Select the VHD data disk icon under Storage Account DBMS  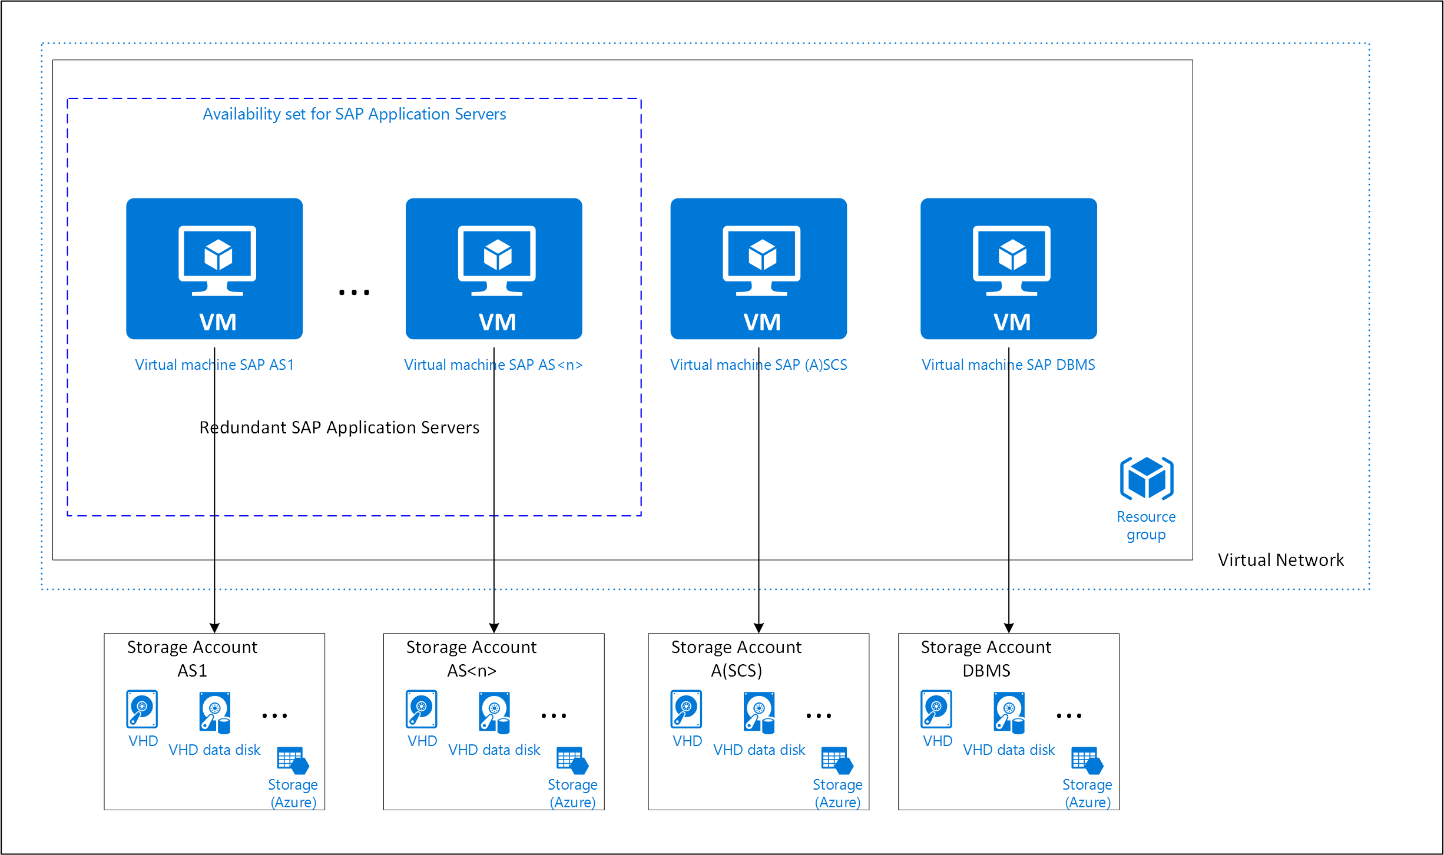click(1009, 712)
